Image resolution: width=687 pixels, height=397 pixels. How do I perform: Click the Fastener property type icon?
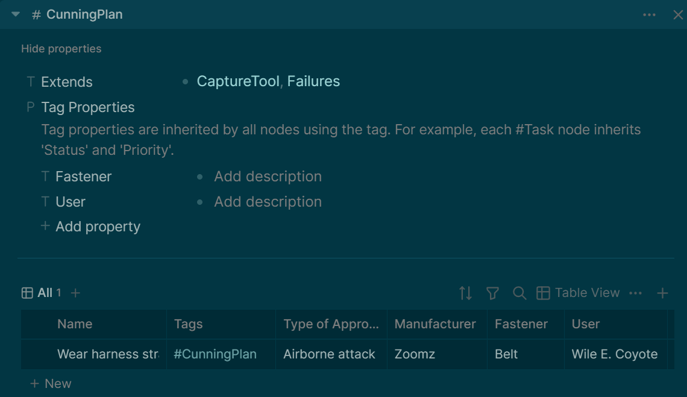tap(45, 177)
